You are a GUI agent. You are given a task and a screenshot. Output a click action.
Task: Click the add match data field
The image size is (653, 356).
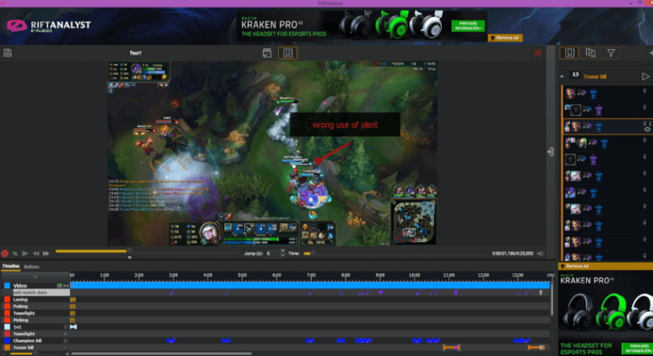[41, 292]
